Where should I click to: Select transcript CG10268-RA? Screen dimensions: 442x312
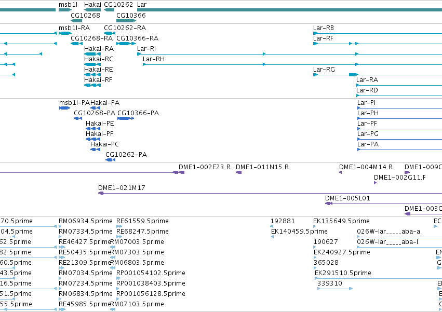click(91, 38)
